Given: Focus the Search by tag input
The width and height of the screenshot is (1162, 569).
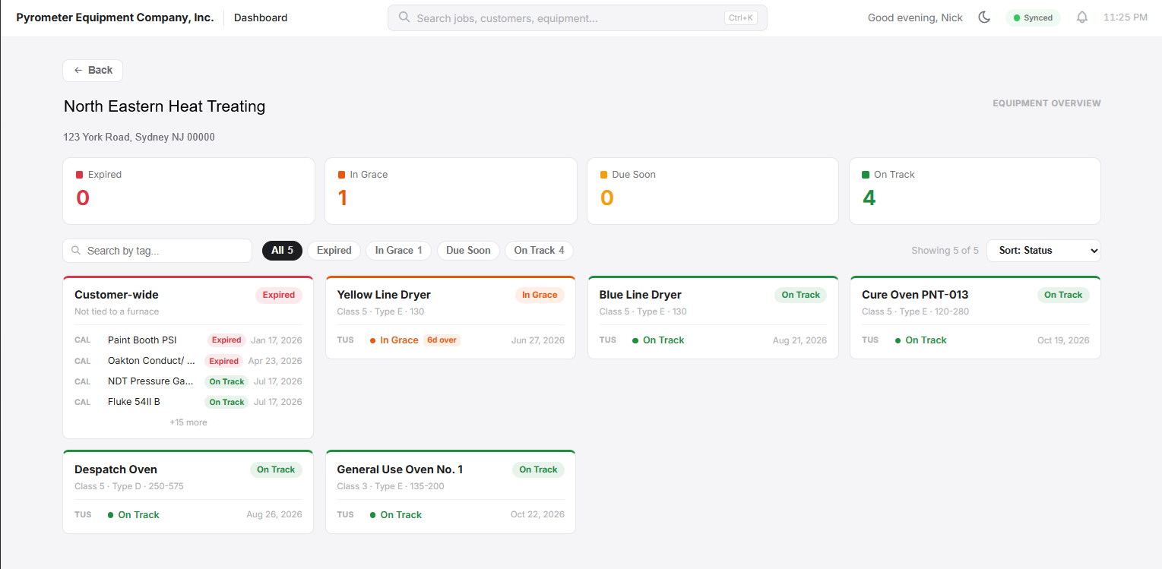Looking at the screenshot, I should [157, 251].
